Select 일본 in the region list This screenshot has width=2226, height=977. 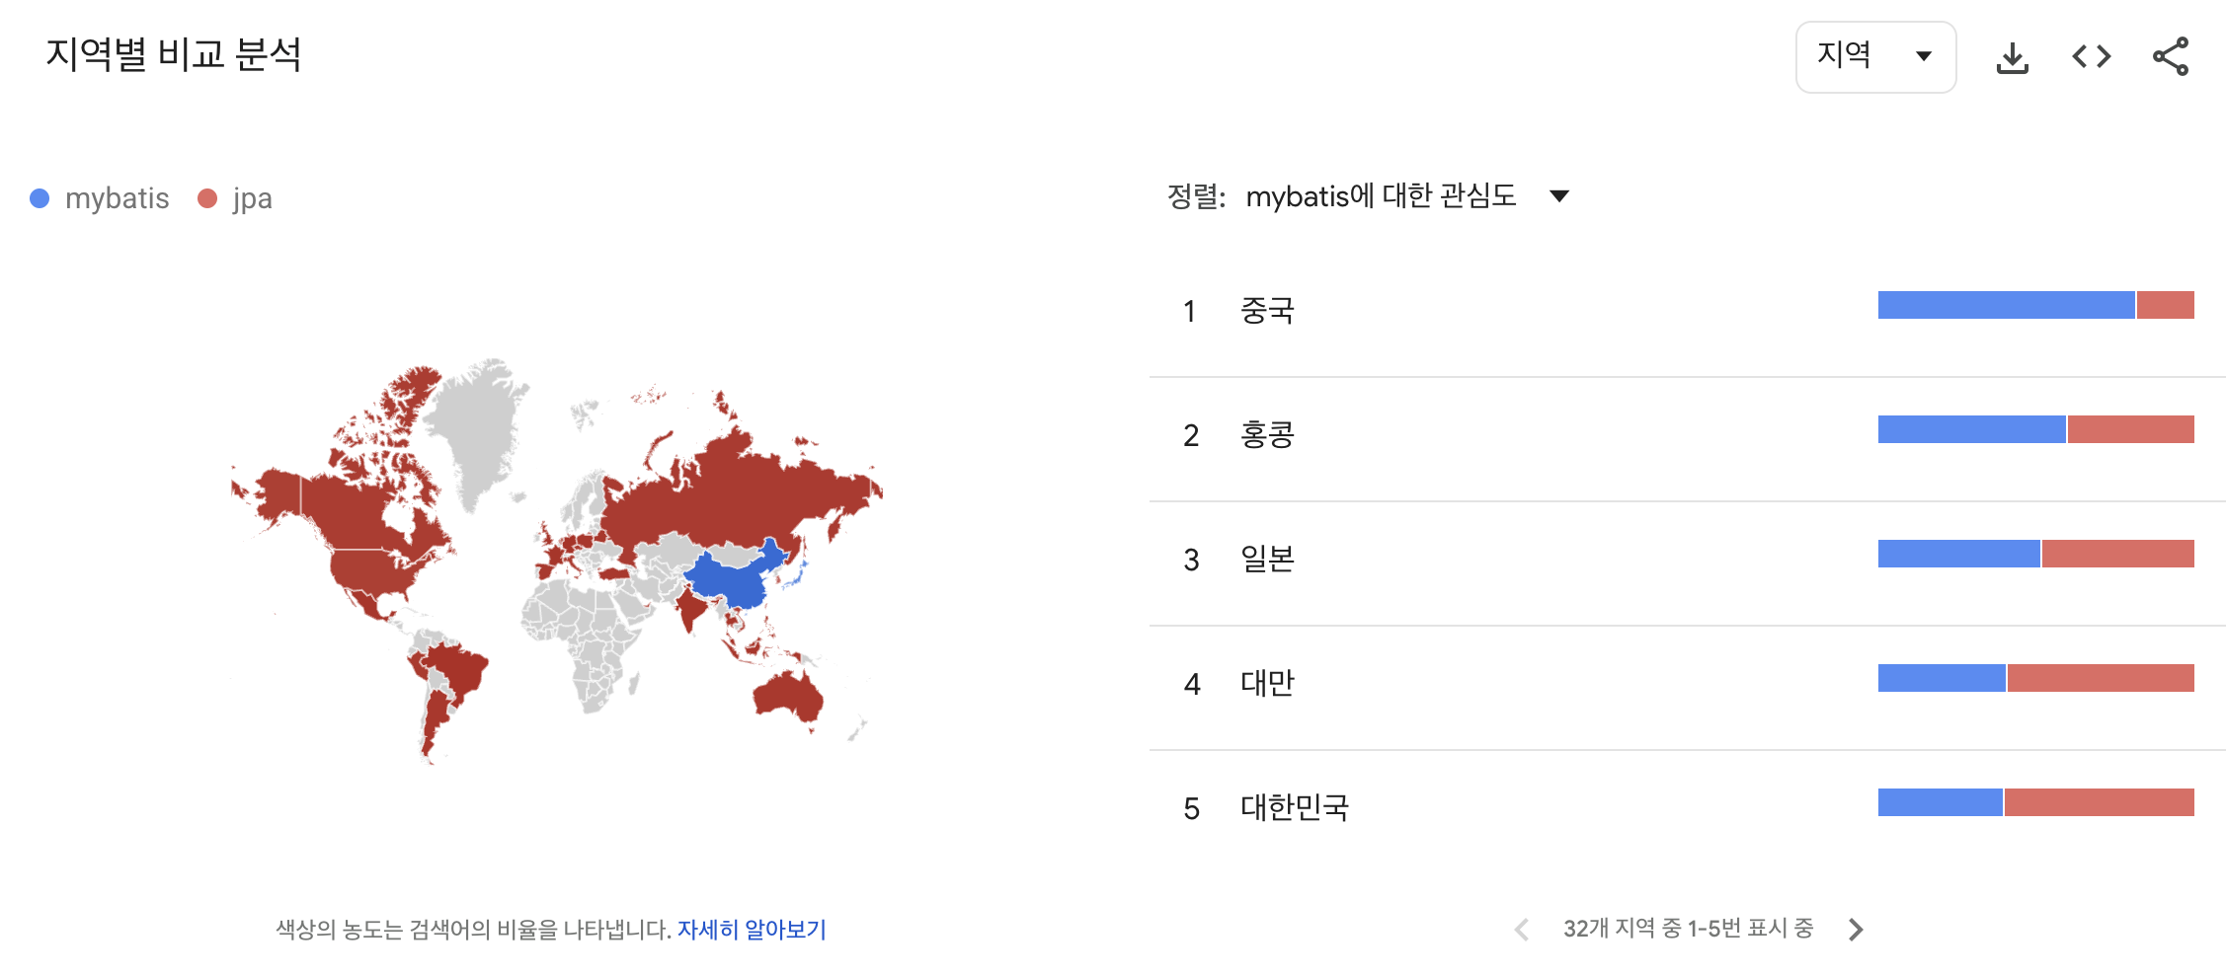1267,560
